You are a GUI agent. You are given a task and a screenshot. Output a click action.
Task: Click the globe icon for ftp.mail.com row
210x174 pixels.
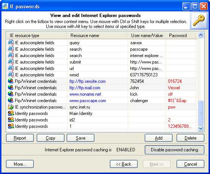(11, 87)
